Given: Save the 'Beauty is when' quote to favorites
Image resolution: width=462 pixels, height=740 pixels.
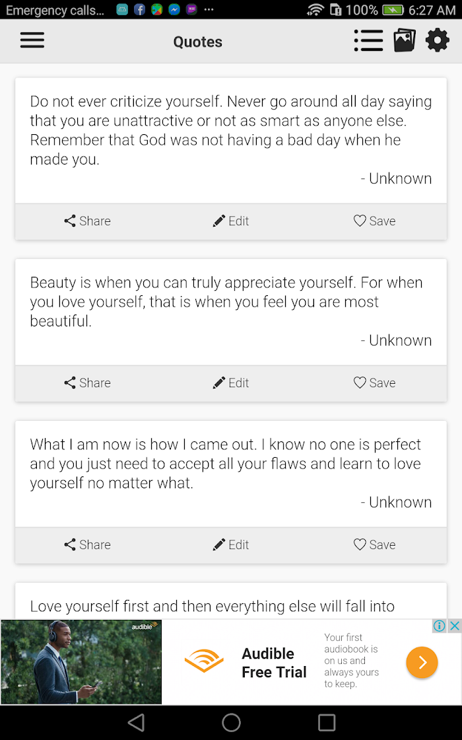Looking at the screenshot, I should (374, 383).
